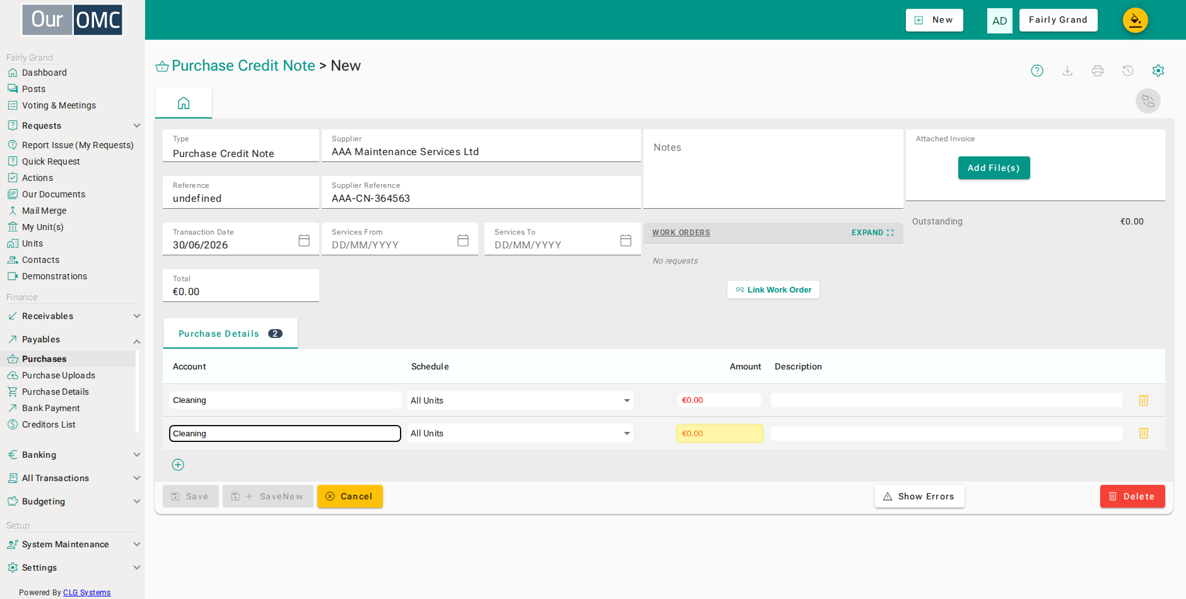Open Creditors List in the sidebar
The height and width of the screenshot is (599, 1186).
49,424
